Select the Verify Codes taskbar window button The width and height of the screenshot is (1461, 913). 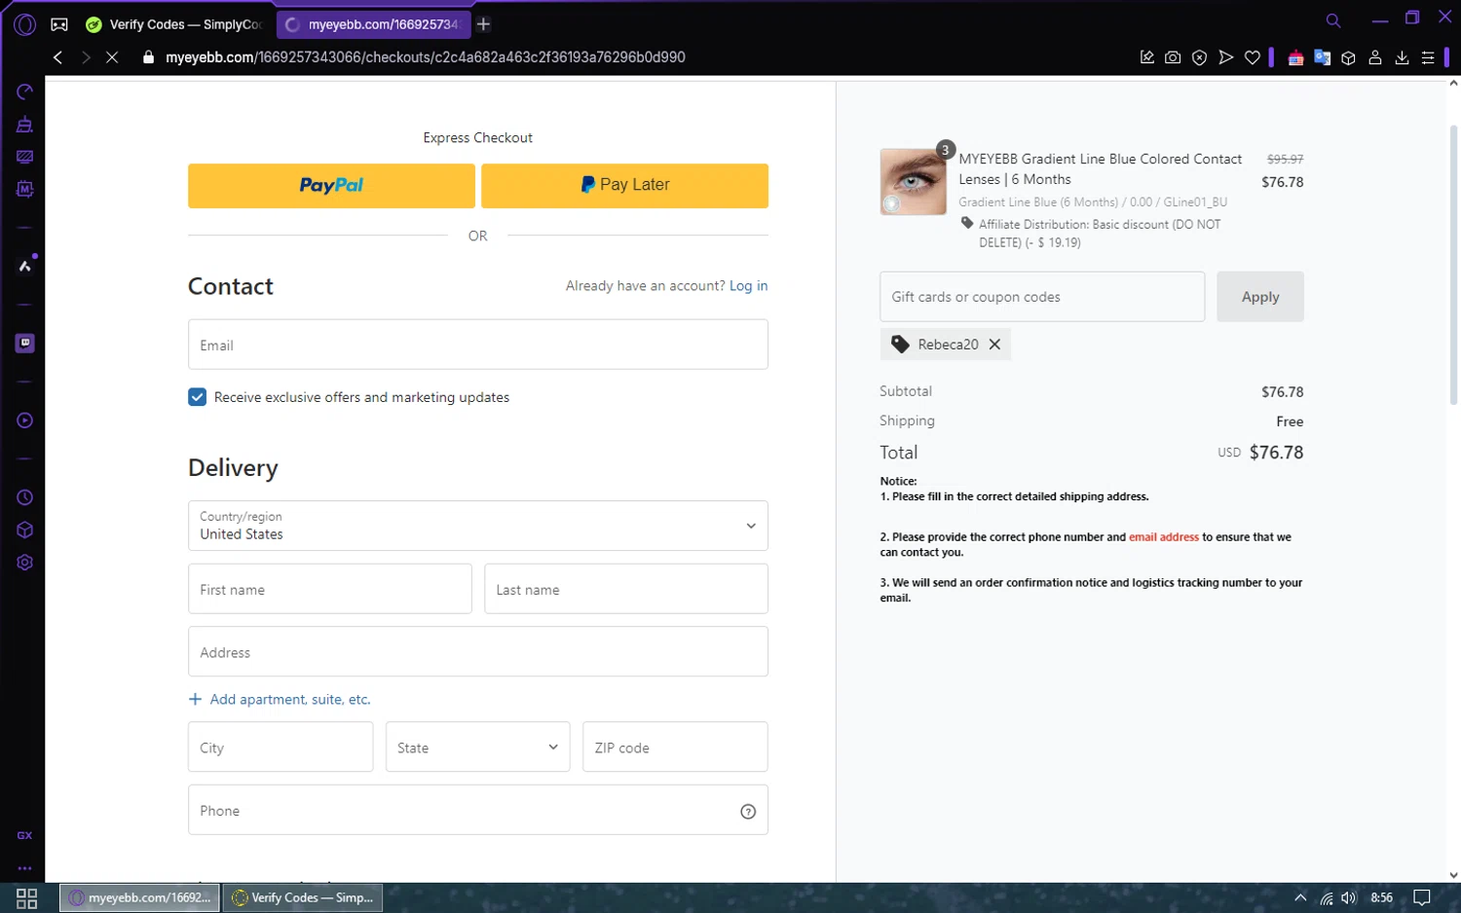(303, 897)
